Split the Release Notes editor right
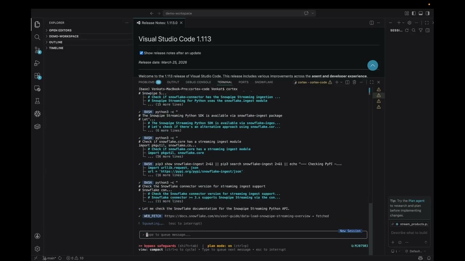 pyautogui.click(x=372, y=23)
